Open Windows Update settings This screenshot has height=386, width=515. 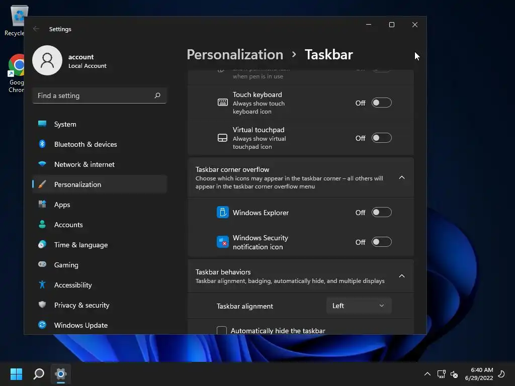point(100,325)
